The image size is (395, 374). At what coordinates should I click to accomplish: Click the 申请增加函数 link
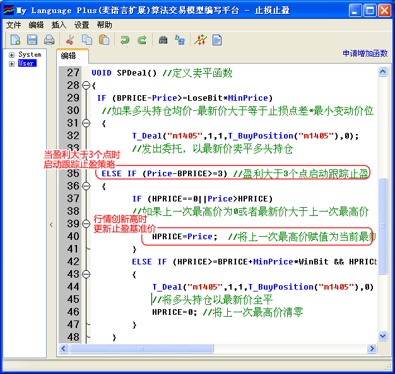click(365, 54)
